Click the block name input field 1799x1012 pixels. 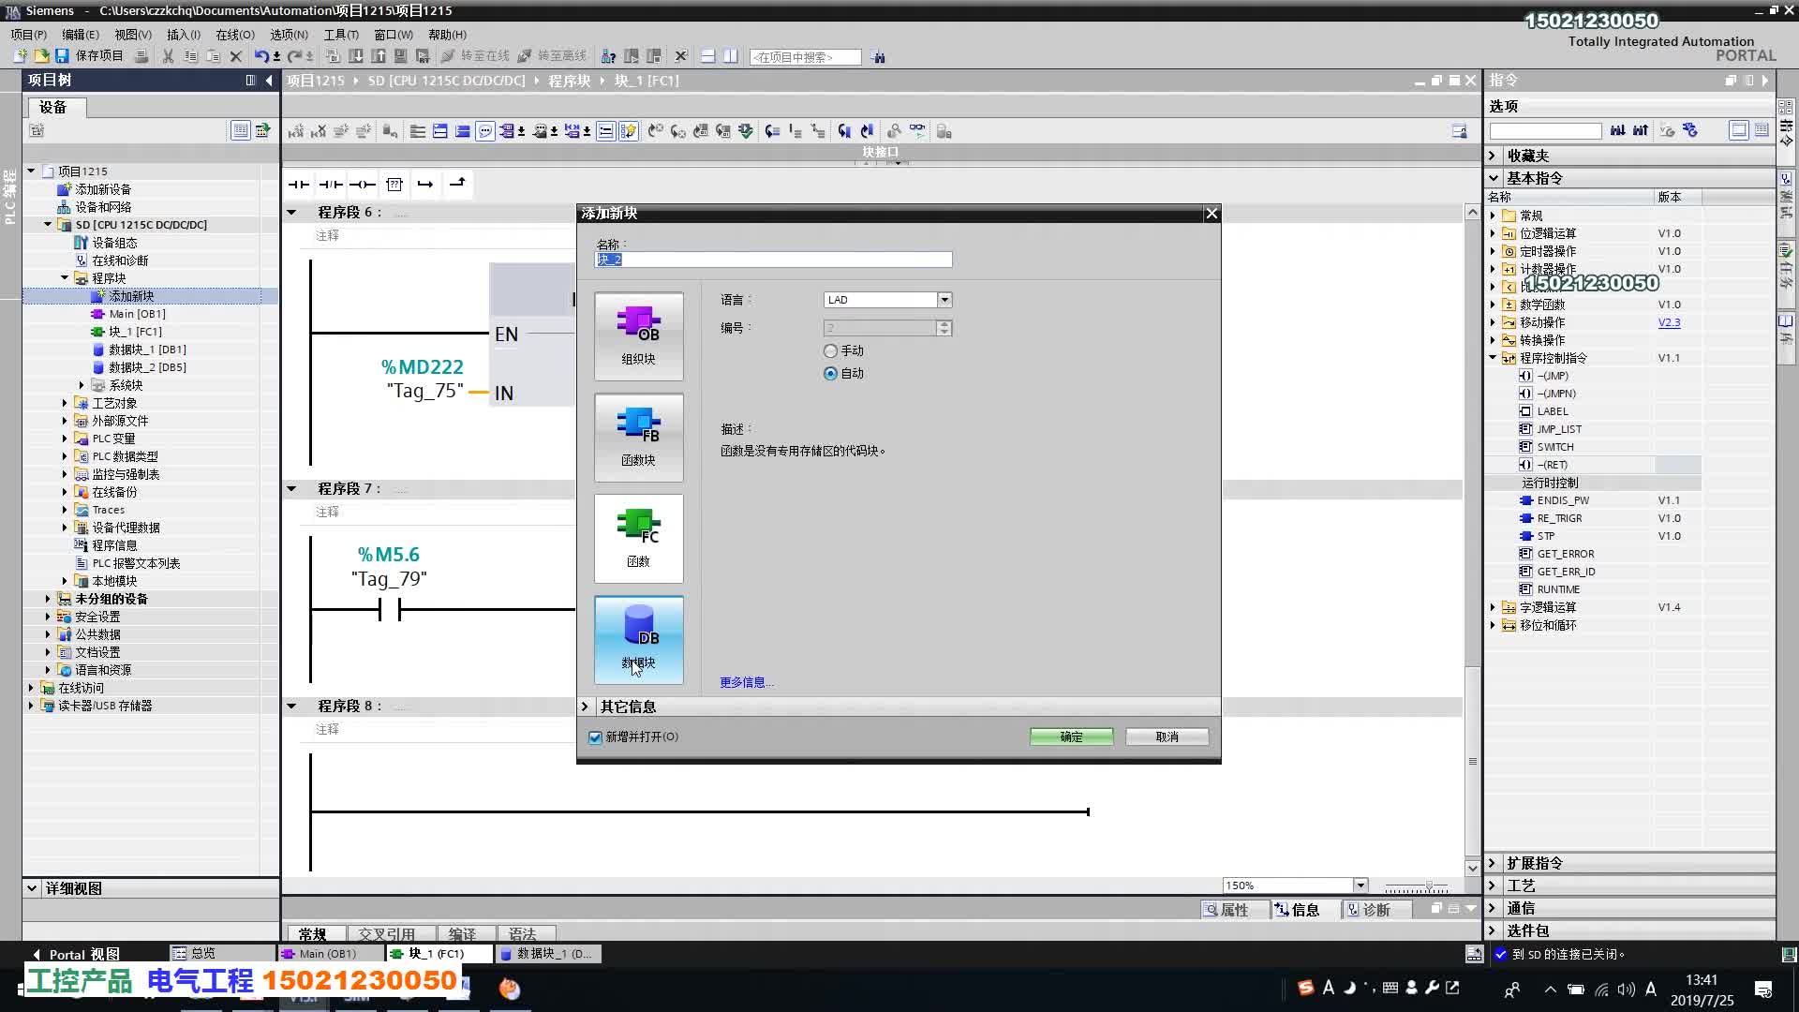(774, 260)
